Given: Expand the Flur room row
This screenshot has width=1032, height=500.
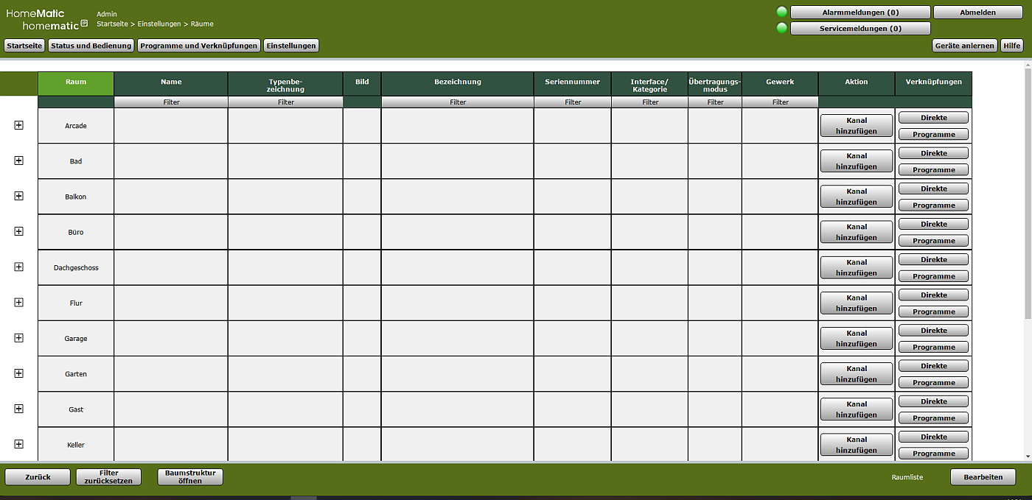Looking at the screenshot, I should tap(18, 302).
